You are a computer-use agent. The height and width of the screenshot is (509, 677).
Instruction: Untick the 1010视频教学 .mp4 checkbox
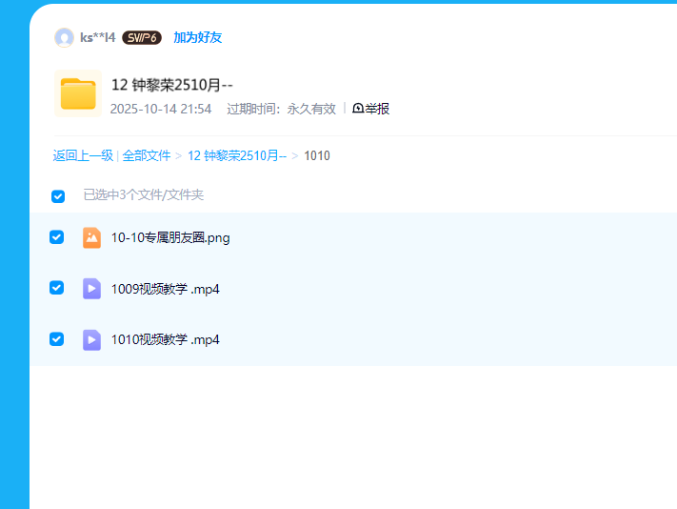(56, 338)
